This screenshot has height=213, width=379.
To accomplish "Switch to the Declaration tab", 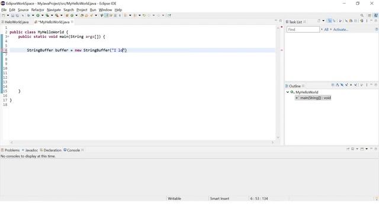I will click(51, 150).
